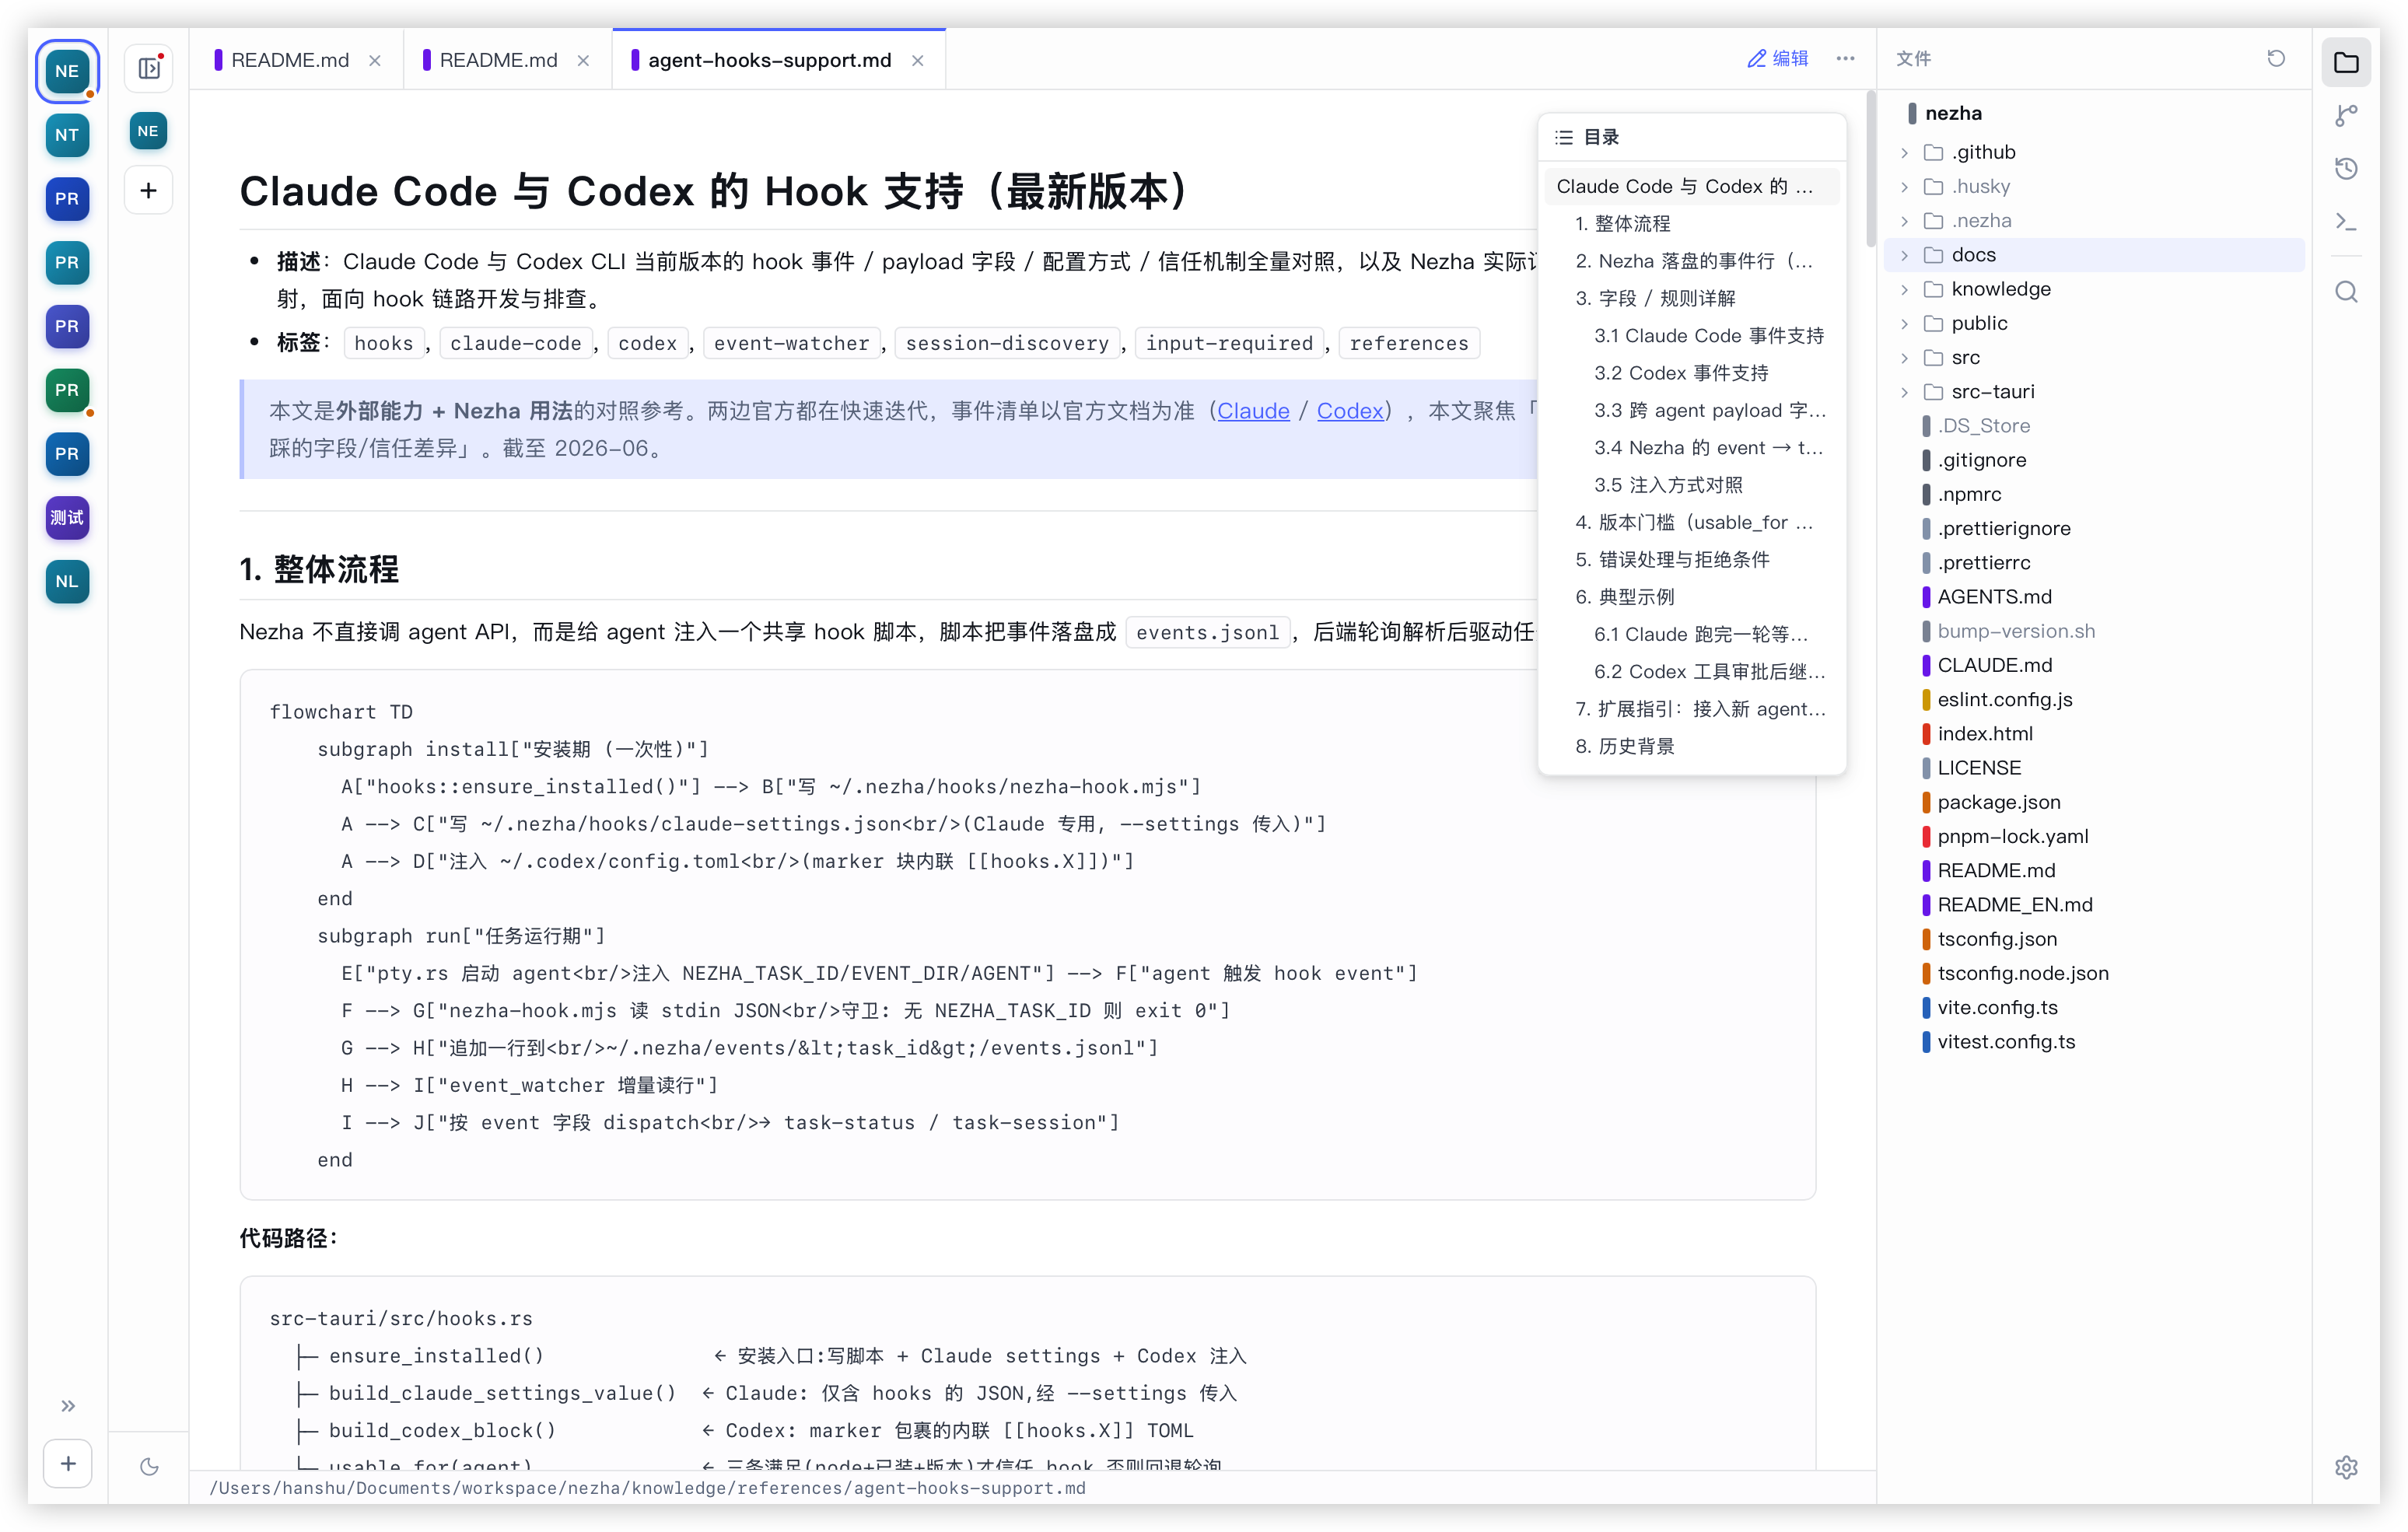Open AGENTS.md in file tree
The height and width of the screenshot is (1532, 2408).
[2094, 597]
